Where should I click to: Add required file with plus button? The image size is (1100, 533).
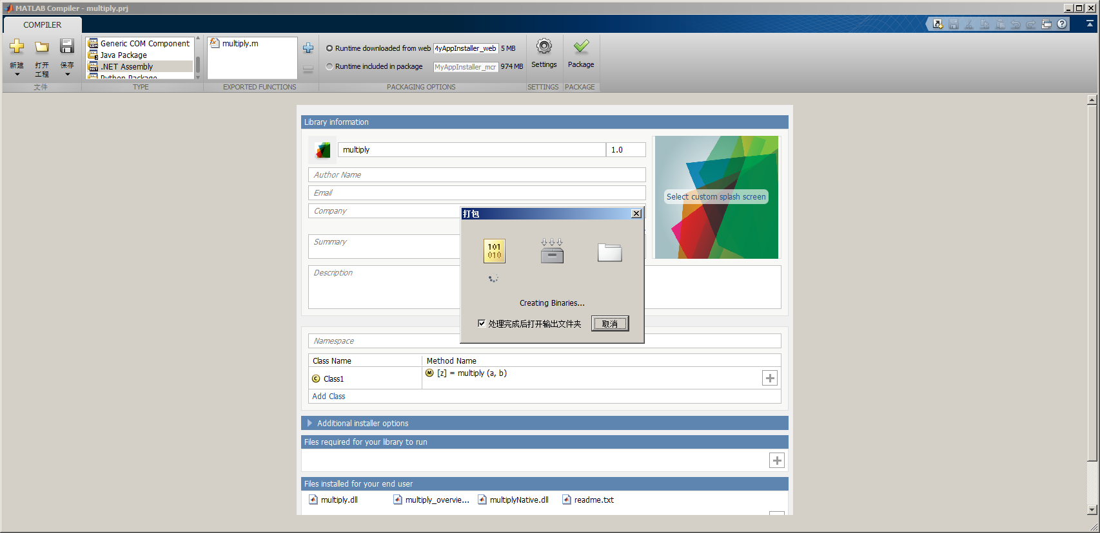click(777, 460)
